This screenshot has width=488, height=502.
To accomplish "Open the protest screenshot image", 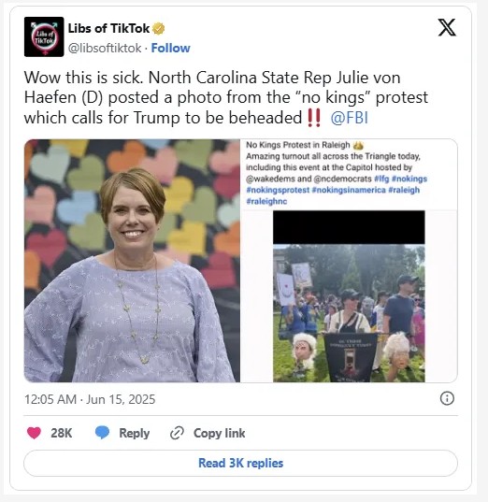I will (349, 261).
